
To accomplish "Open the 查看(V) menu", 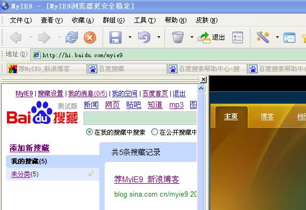I will [52, 20].
